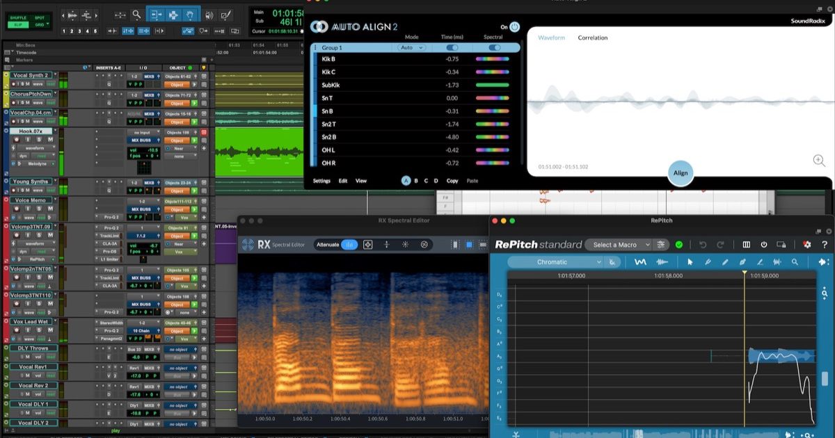Click the colored level bar next to Klk B
Viewport: 835px width, 438px height.
click(x=492, y=59)
